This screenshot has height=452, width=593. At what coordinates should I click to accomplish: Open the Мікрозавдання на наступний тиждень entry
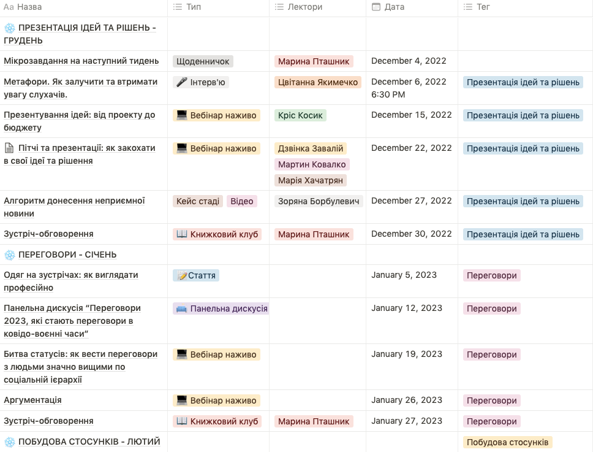pyautogui.click(x=81, y=61)
